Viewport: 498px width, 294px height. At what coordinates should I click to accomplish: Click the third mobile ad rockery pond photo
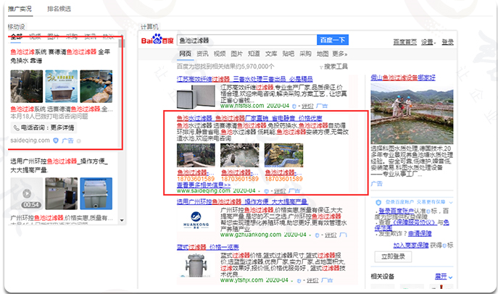(96, 86)
